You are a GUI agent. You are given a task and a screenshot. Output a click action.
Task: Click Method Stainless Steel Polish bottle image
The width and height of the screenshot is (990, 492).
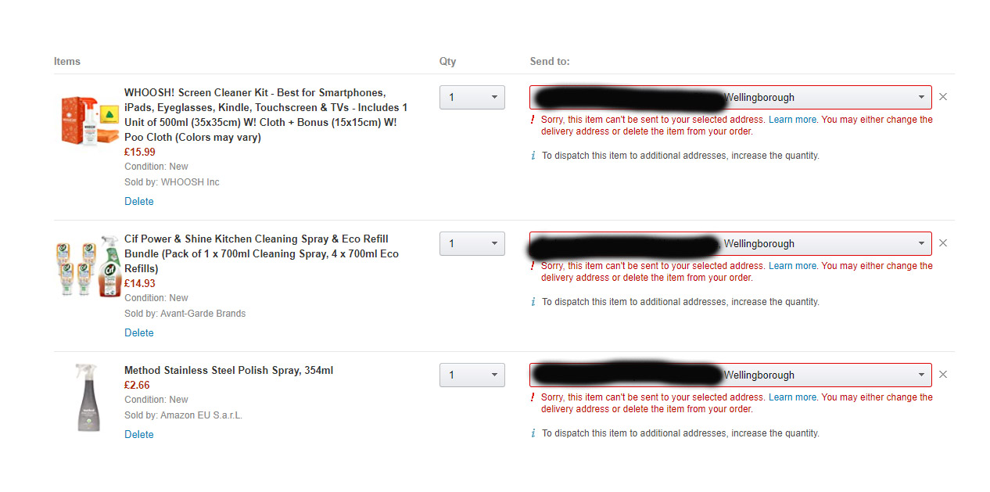point(86,397)
